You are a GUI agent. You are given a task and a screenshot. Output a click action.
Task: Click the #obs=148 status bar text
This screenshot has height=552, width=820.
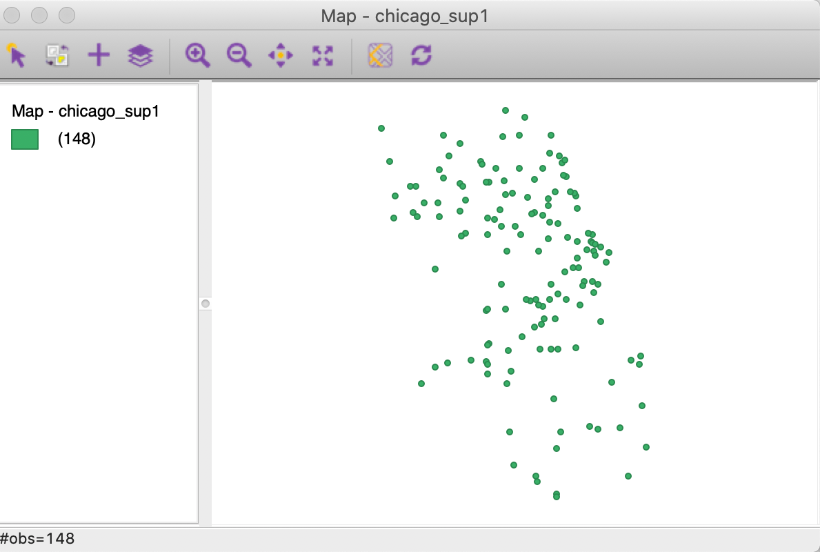pyautogui.click(x=38, y=538)
